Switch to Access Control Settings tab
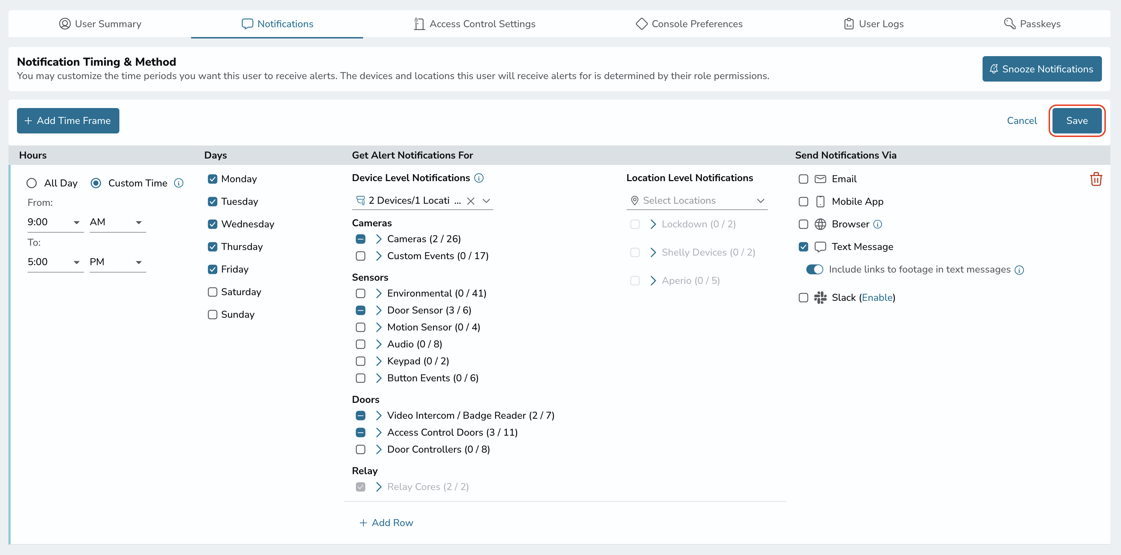Image resolution: width=1121 pixels, height=555 pixels. click(x=474, y=24)
